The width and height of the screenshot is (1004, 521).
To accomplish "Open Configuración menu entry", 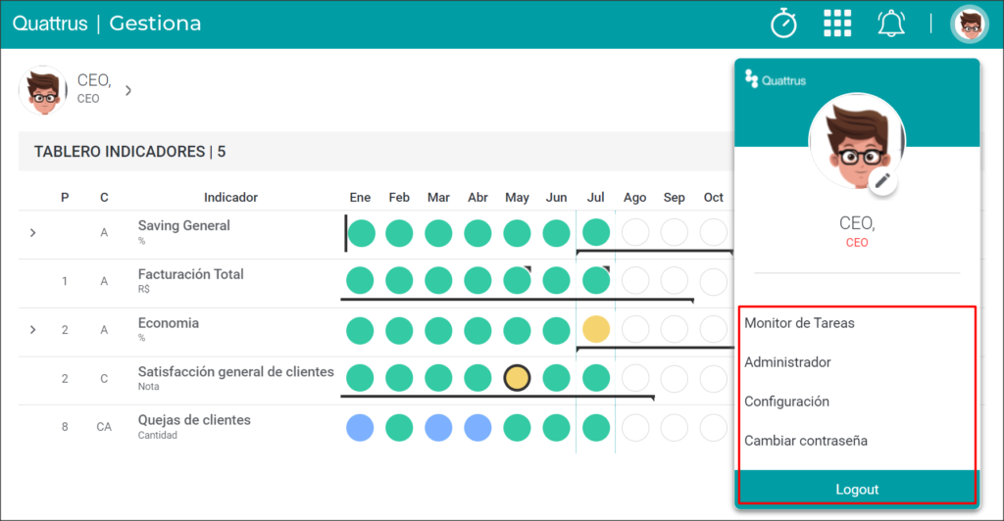I will click(x=787, y=402).
